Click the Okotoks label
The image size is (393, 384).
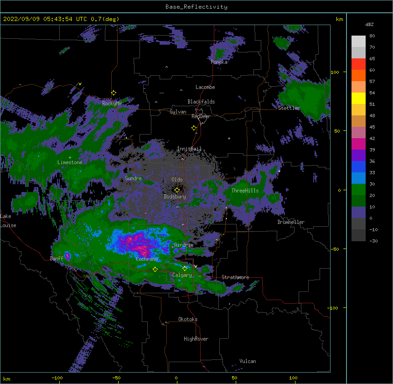coord(188,319)
